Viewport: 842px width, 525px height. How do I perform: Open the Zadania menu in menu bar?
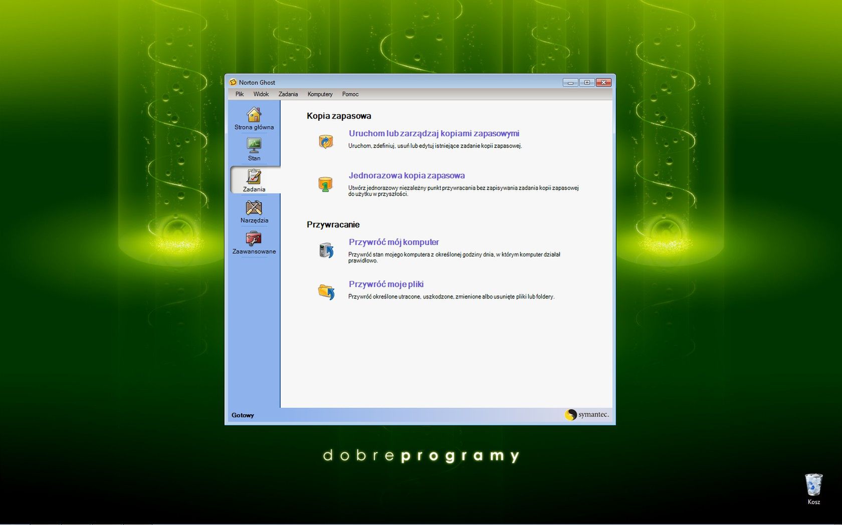288,94
